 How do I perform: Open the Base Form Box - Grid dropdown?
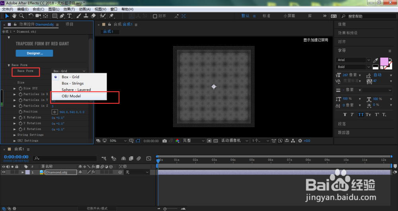click(69, 71)
